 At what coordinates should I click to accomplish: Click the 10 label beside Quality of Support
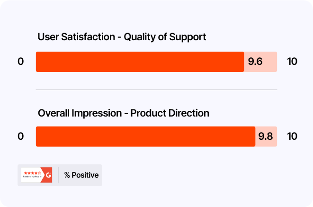point(292,62)
